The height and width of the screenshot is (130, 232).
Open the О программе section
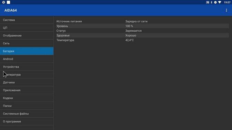pos(27,121)
